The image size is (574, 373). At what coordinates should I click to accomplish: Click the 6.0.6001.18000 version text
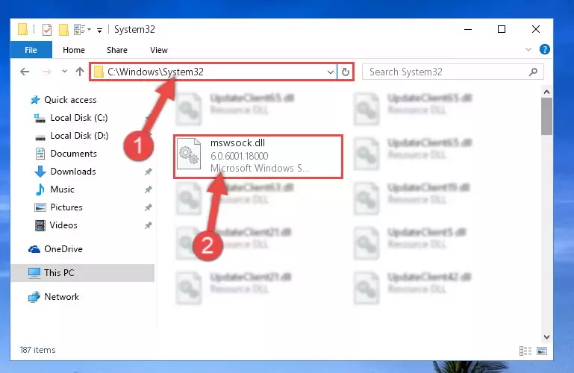coord(240,156)
